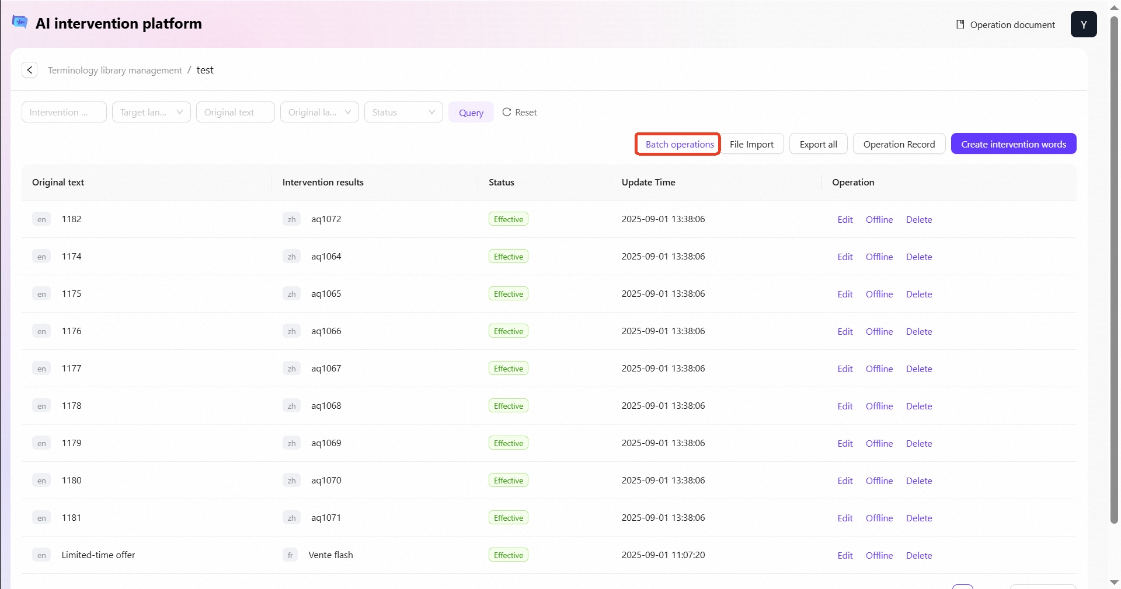Screen dimensions: 1121x589
Task: Open the Operation Record
Action: [x=899, y=144]
